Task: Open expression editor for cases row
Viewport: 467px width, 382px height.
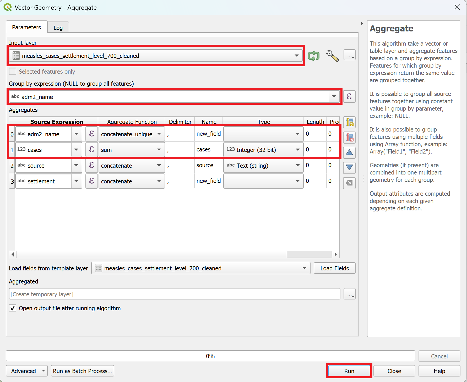Action: coord(91,150)
